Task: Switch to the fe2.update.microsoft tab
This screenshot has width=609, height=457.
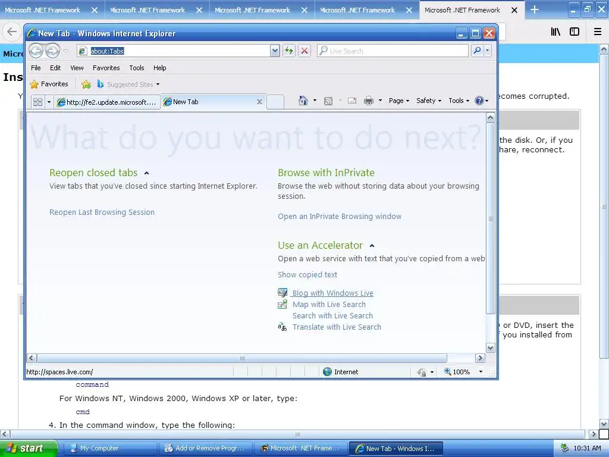Action: pyautogui.click(x=107, y=102)
